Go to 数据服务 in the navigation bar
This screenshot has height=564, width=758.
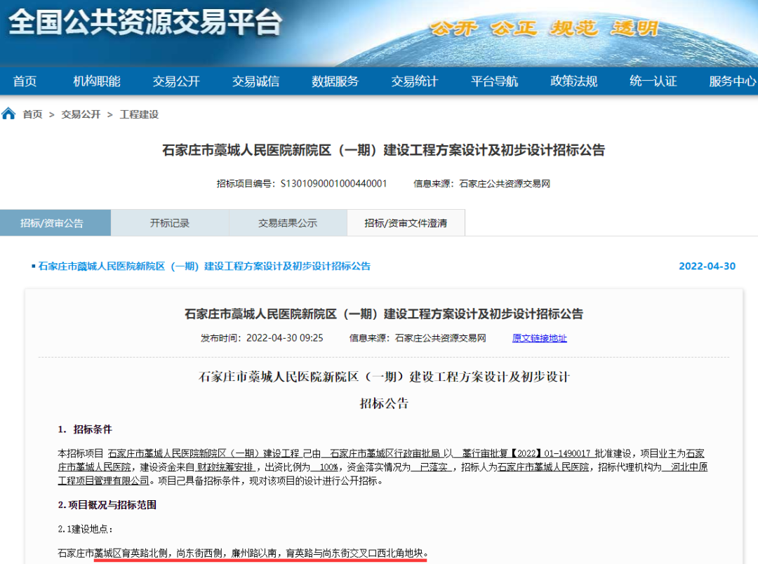(335, 81)
